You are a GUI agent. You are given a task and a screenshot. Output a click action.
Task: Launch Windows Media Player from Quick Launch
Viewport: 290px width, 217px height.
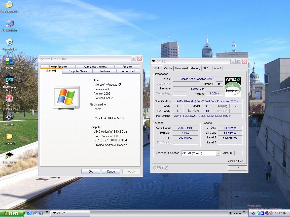tap(41, 213)
